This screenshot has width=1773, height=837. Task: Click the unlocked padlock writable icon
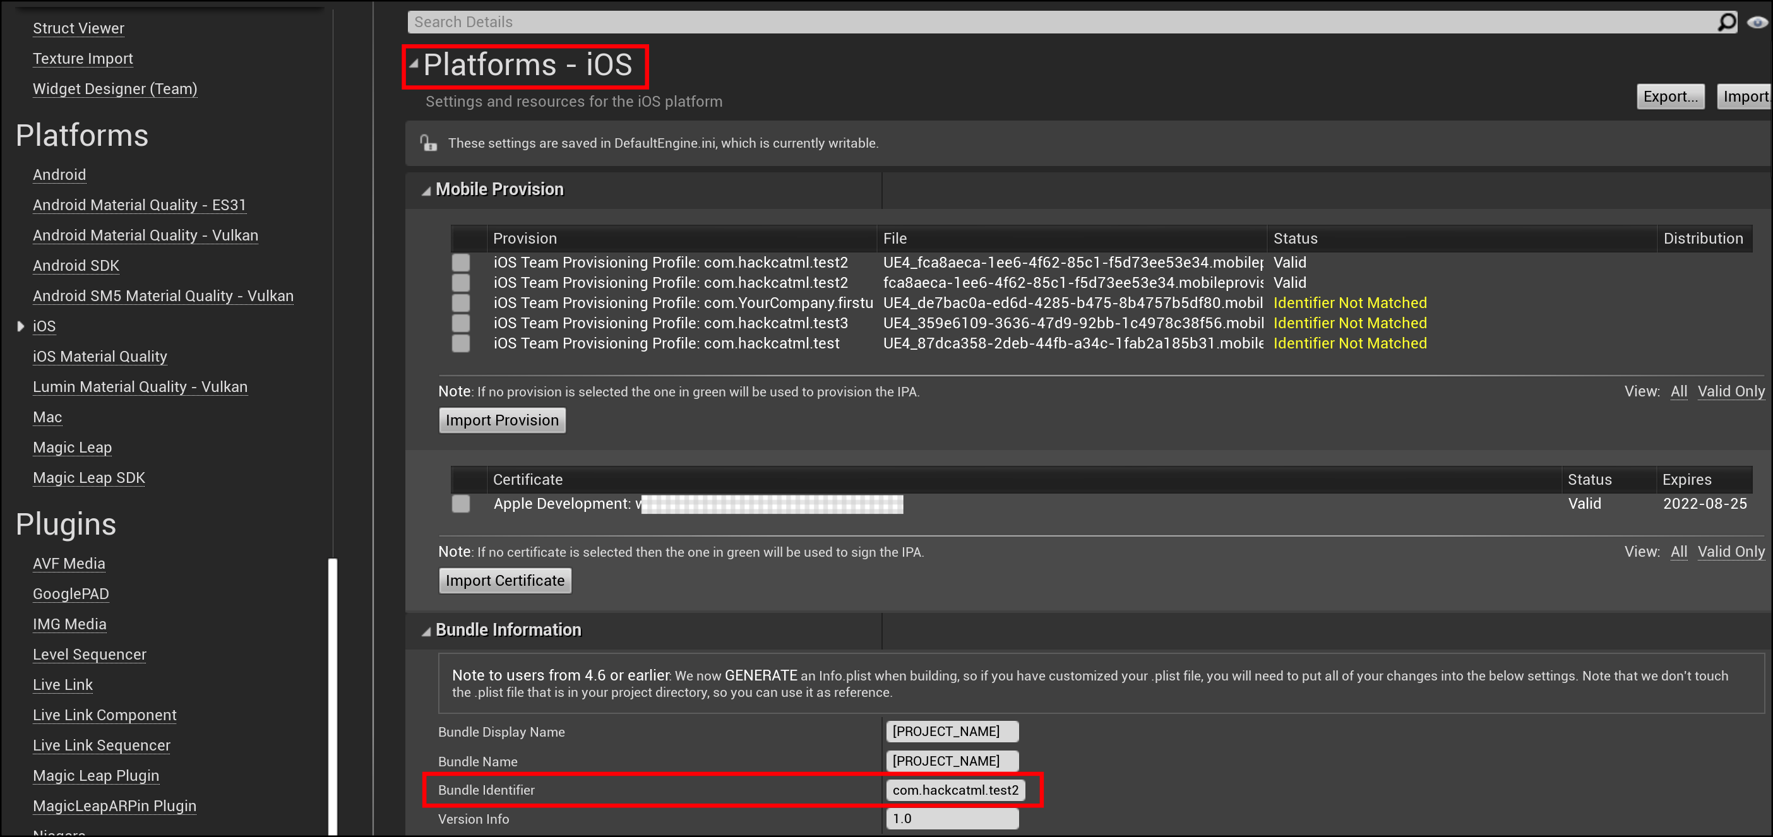coord(428,143)
